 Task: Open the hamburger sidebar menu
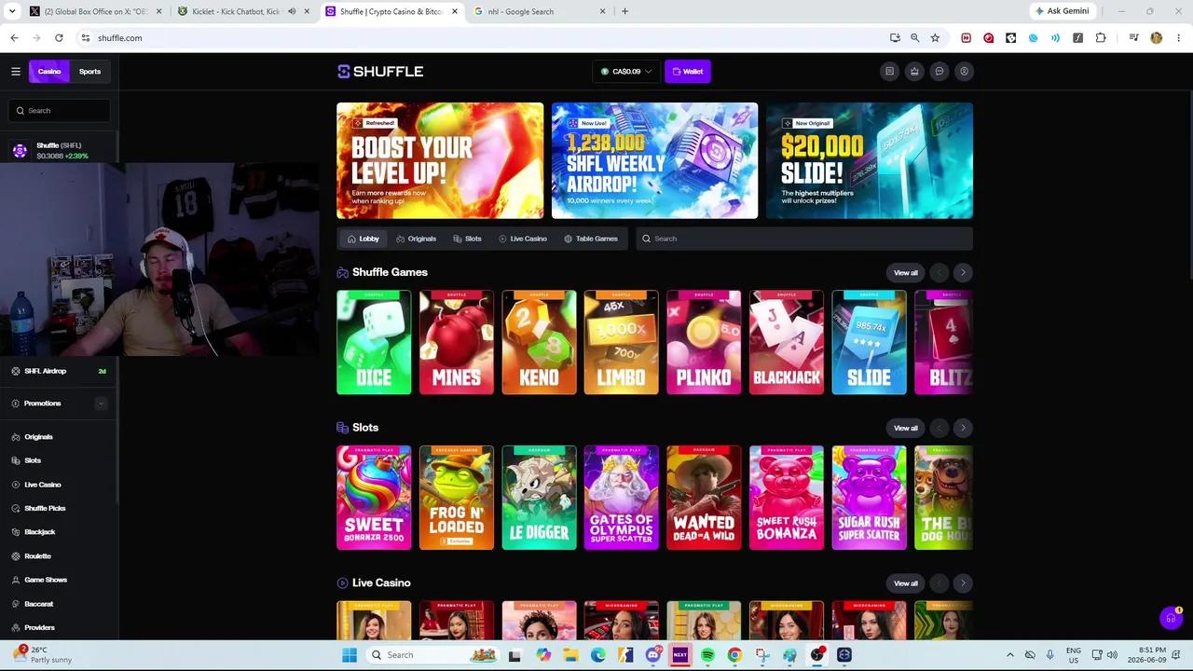click(16, 71)
